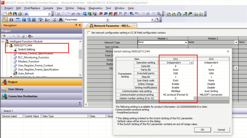The height and width of the screenshot is (138, 247).
Task: Click the blue Help question mark icon
Action: point(26,14)
